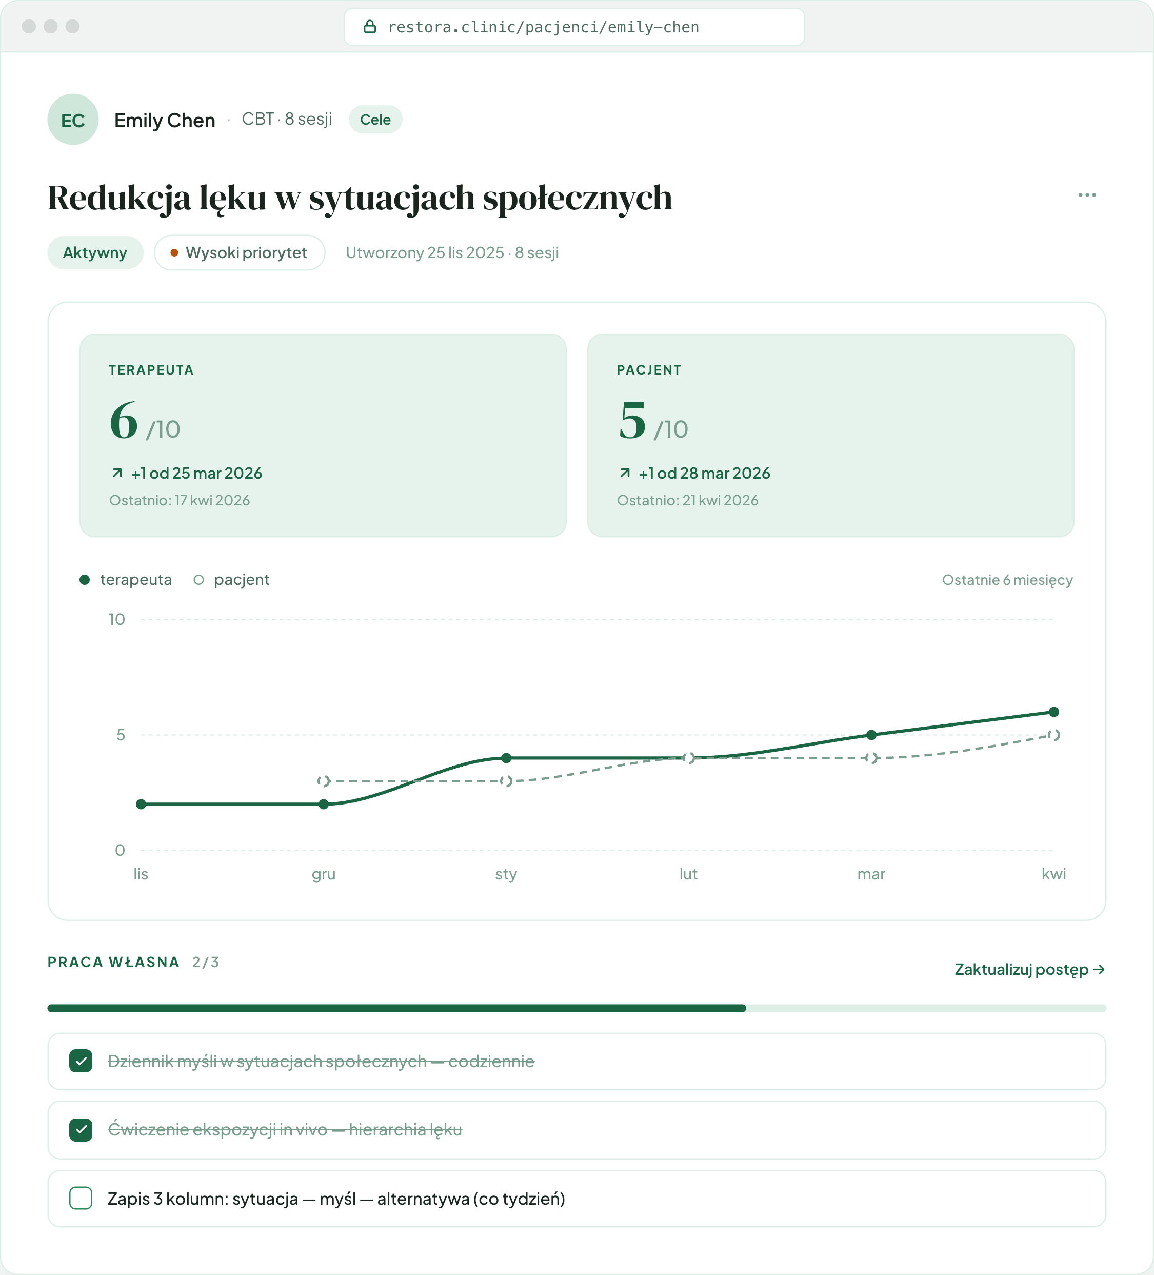Click the EC patient avatar
Image resolution: width=1154 pixels, height=1275 pixels.
tap(73, 120)
